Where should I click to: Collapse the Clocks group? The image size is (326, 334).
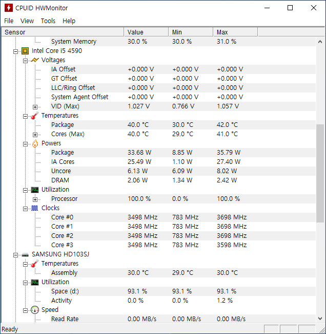(25, 209)
